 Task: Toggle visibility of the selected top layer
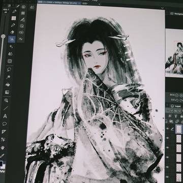[168, 129]
